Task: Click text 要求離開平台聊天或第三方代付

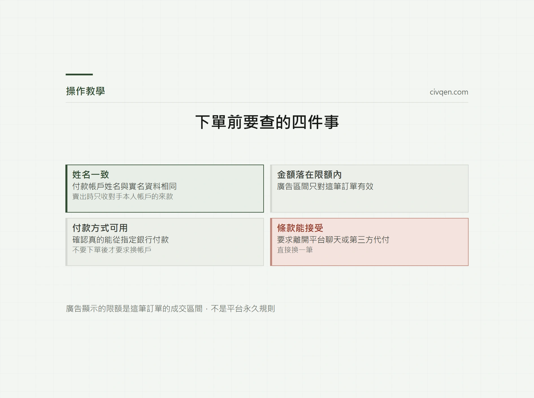Action: coord(333,240)
